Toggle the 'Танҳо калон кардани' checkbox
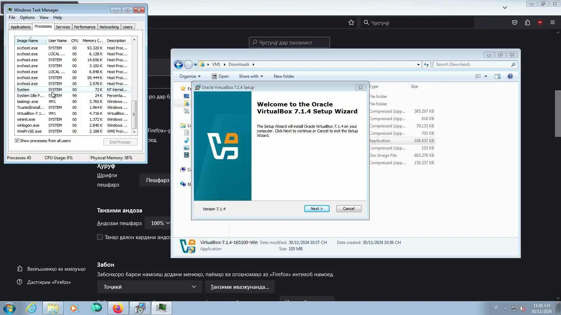The image size is (561, 315). (x=100, y=237)
